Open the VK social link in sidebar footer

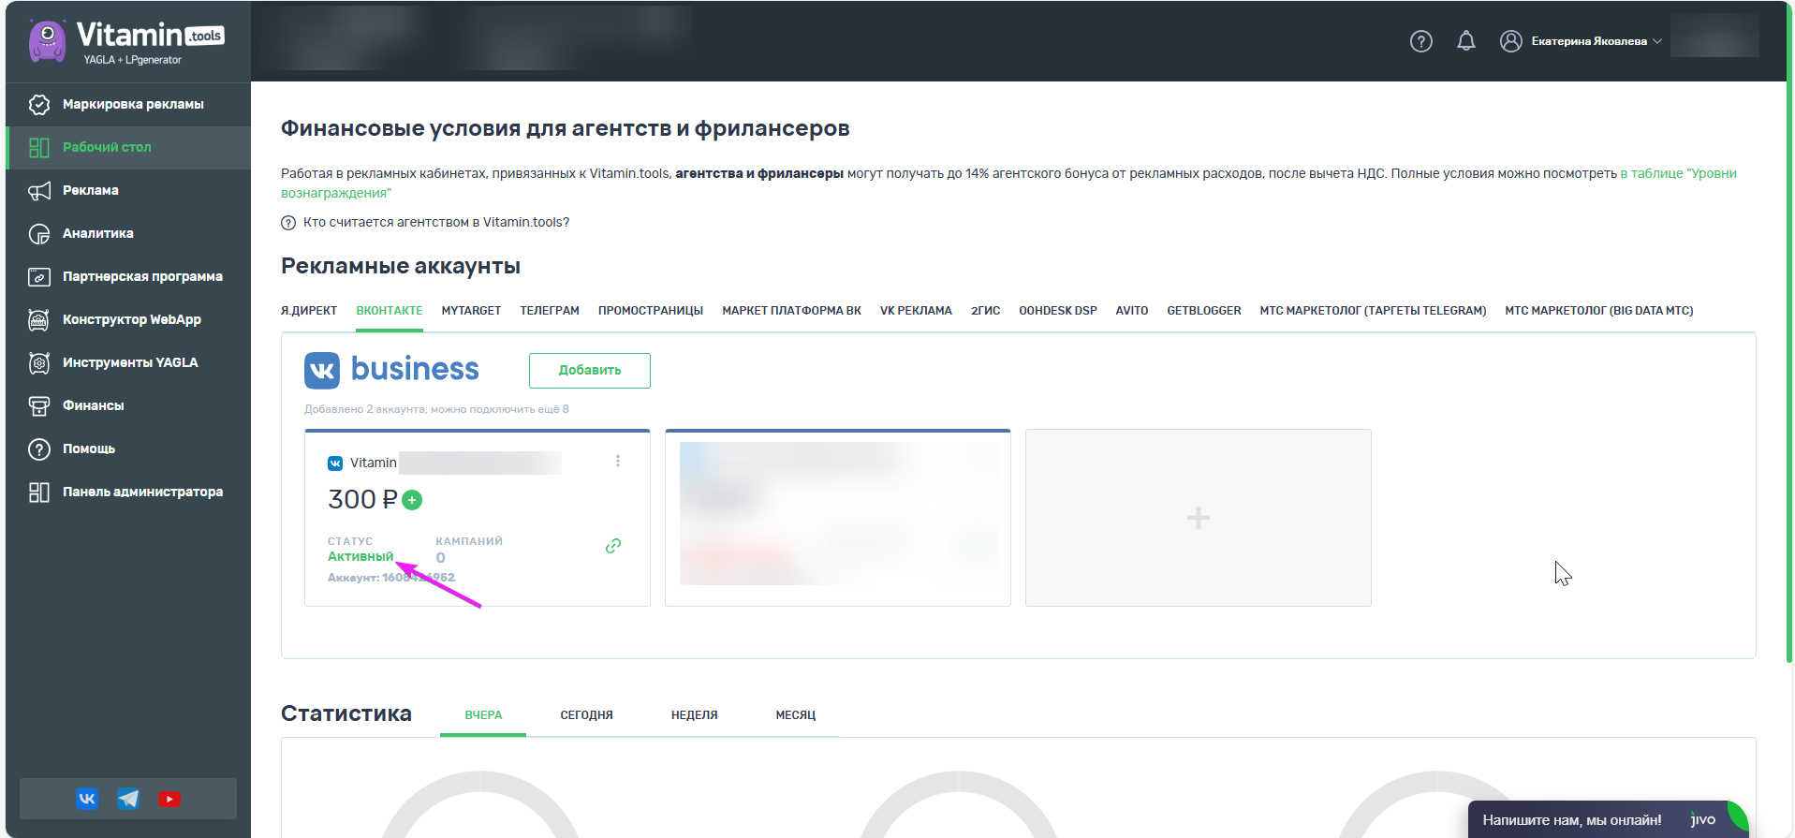[87, 799]
